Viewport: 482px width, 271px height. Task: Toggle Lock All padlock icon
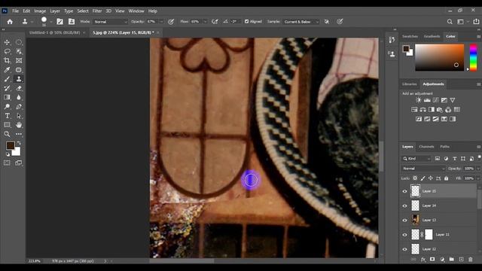click(x=447, y=178)
